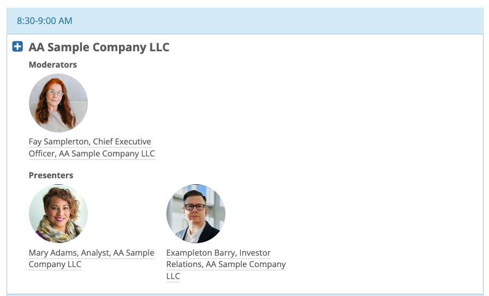Click the Presenters section heading
Screen dimensions: 489x296
coord(51,176)
